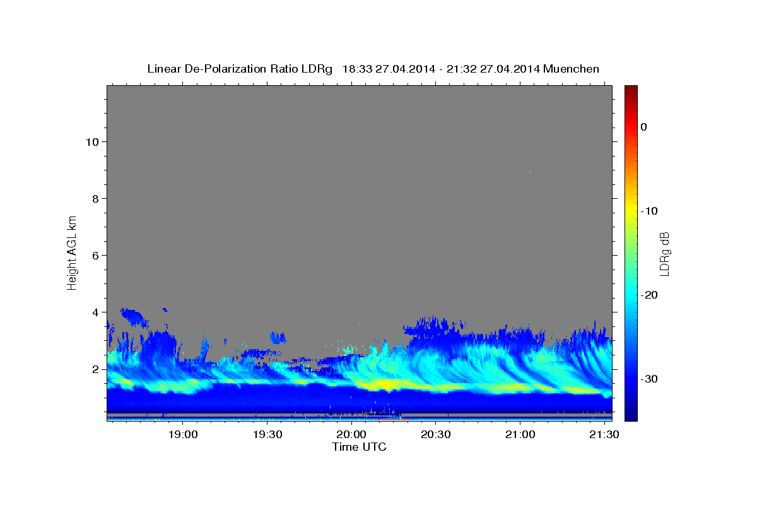The width and height of the screenshot is (757, 505).
Task: Click the height axis "10" tick label
Action: click(x=91, y=141)
